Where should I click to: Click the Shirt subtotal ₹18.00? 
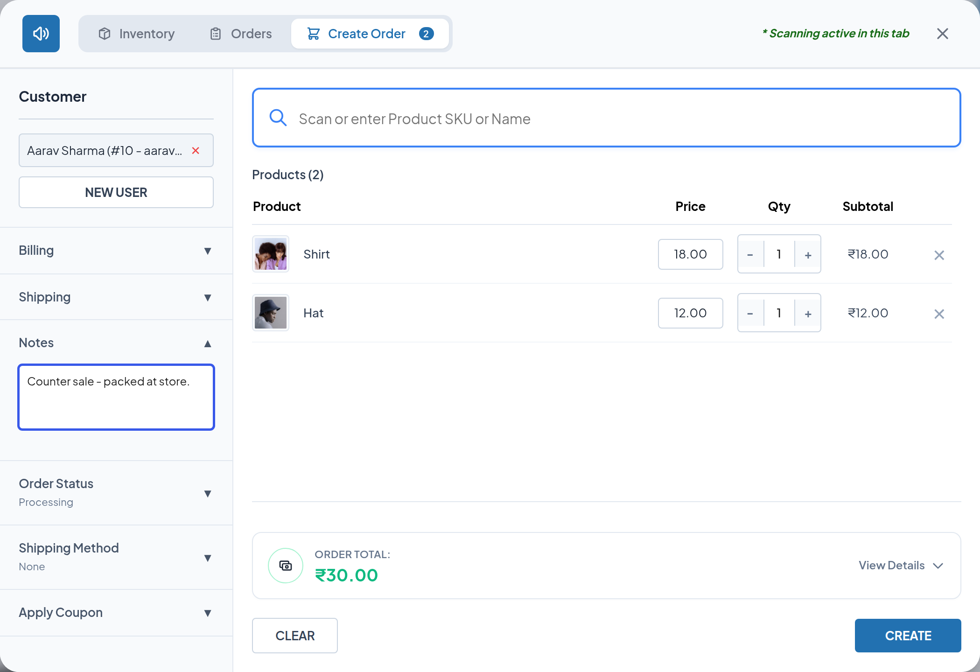pyautogui.click(x=868, y=254)
